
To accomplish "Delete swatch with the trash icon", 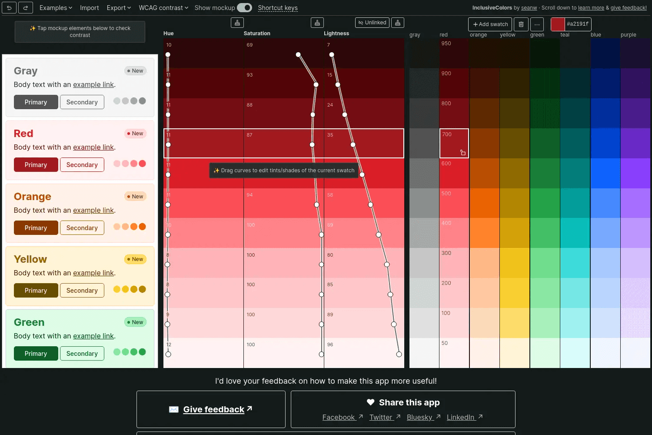I will coord(521,24).
